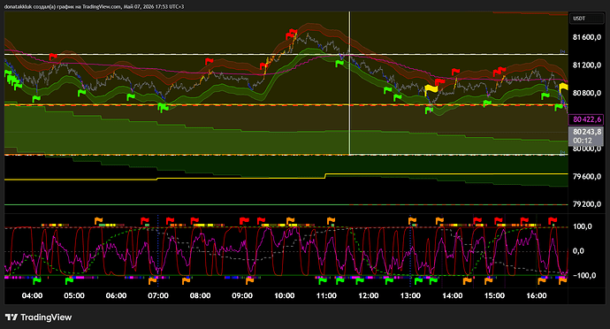Screen dimensions: 610x329
Task: Click the 12:00 time axis label
Action: tap(369, 295)
